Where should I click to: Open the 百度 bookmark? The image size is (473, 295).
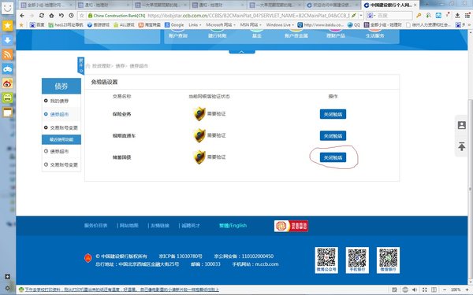37,25
